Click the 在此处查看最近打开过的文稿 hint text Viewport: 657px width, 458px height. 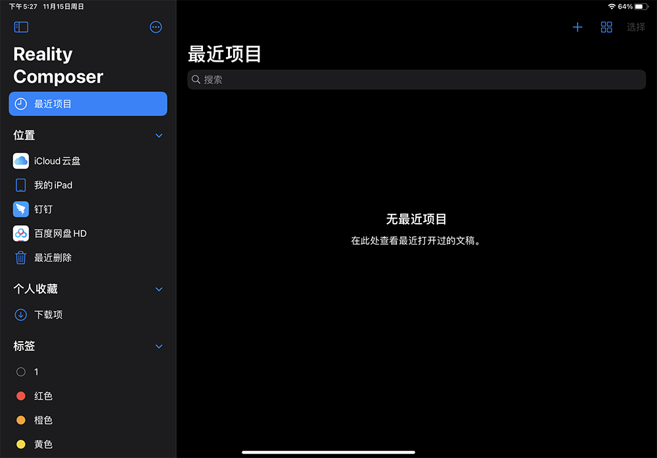coord(416,241)
